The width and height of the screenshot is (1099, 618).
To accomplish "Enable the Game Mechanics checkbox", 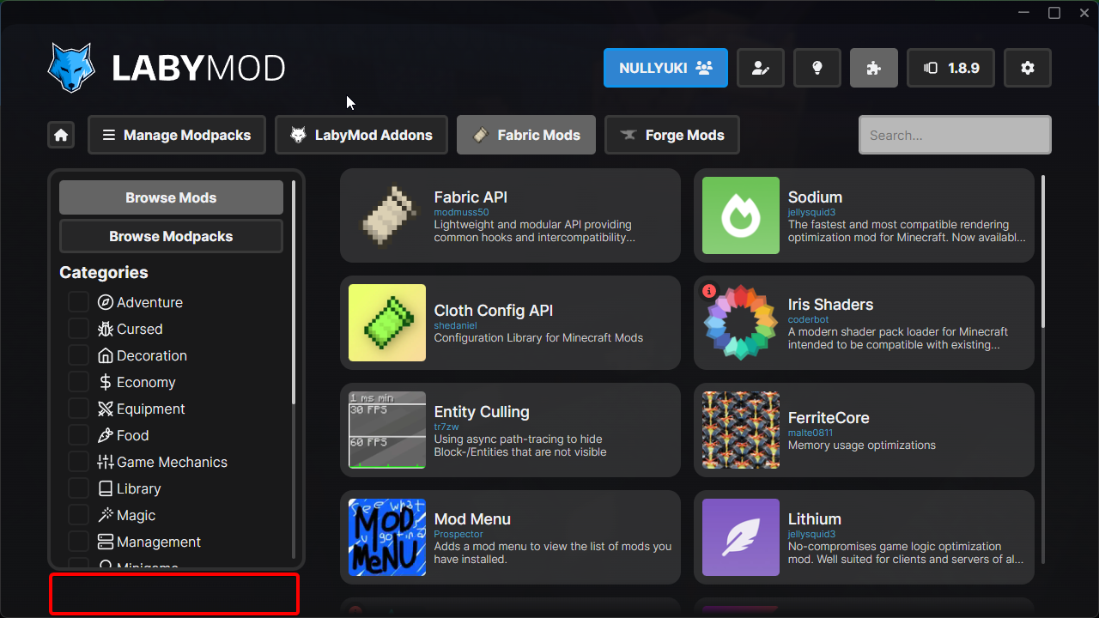I will [78, 462].
